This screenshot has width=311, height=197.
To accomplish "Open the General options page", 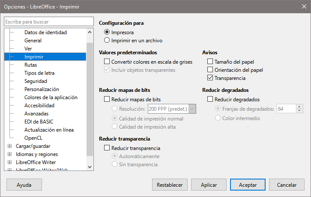I will (x=33, y=41).
